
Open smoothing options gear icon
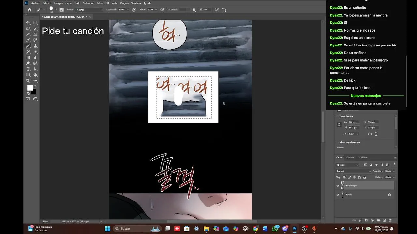coord(194,10)
